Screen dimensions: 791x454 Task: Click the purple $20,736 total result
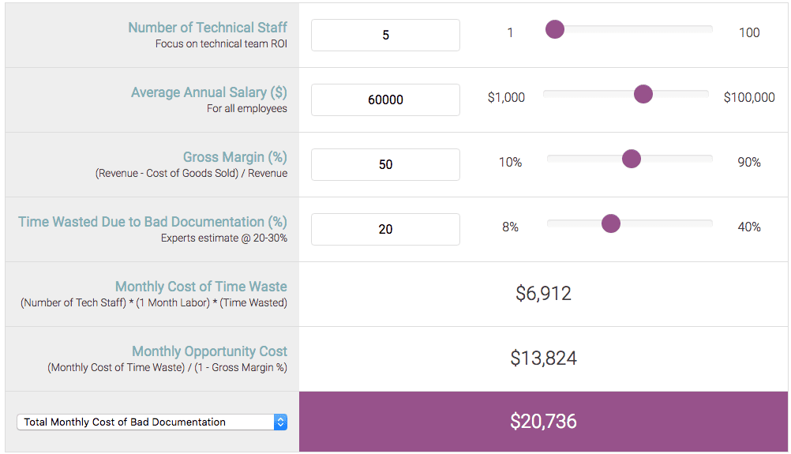[x=543, y=422]
